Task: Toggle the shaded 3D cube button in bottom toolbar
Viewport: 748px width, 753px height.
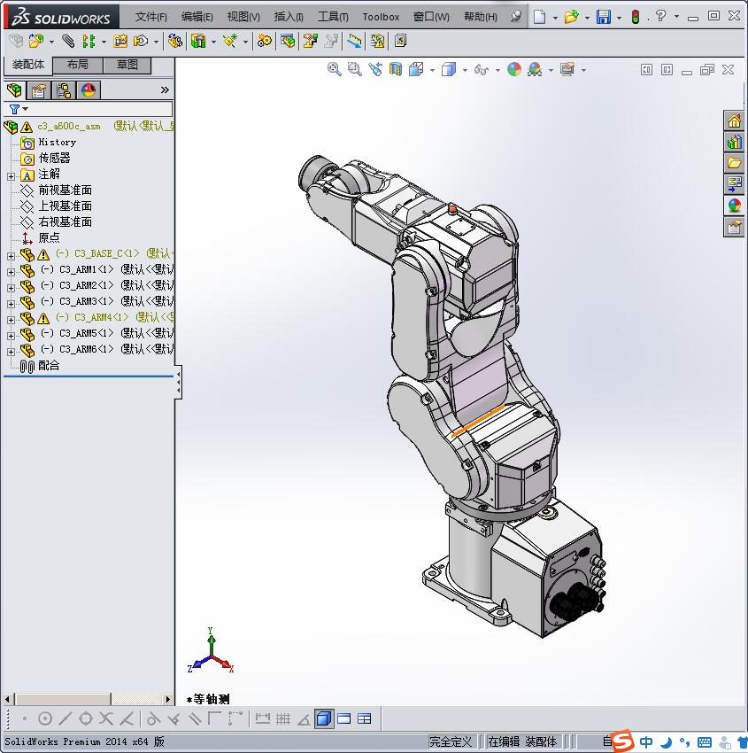Action: tap(324, 718)
